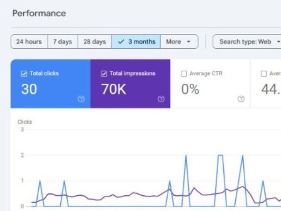The height and width of the screenshot is (211, 281).
Task: Click the 30 total clicks value
Action: click(29, 89)
